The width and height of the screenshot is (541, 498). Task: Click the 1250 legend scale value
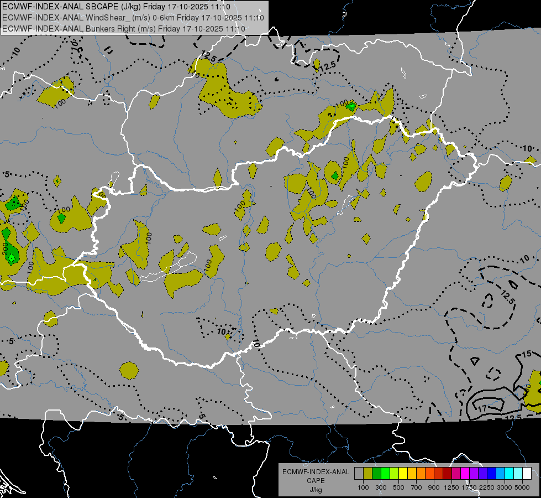point(451,487)
